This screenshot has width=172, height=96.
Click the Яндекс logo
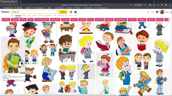(5, 12)
